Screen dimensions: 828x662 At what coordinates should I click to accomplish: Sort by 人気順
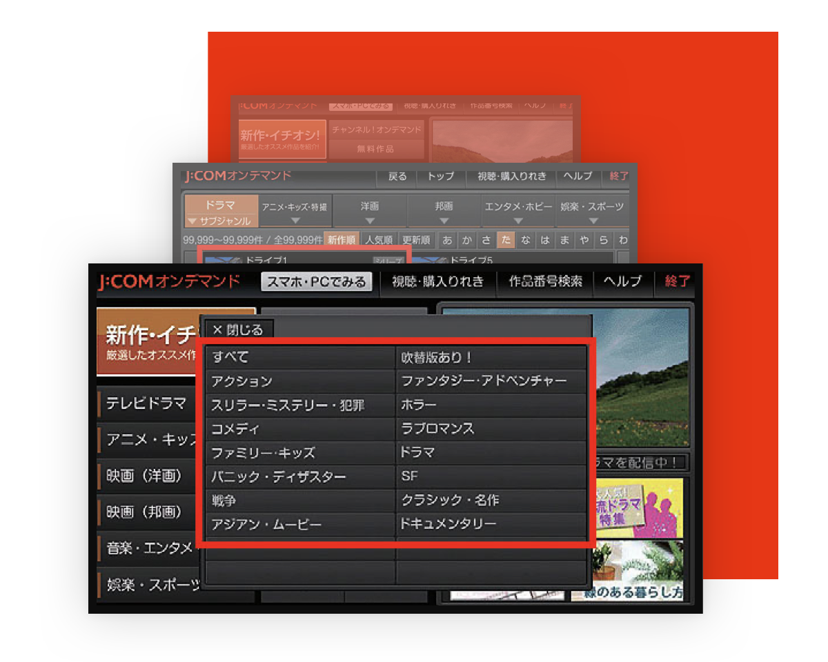pos(379,241)
